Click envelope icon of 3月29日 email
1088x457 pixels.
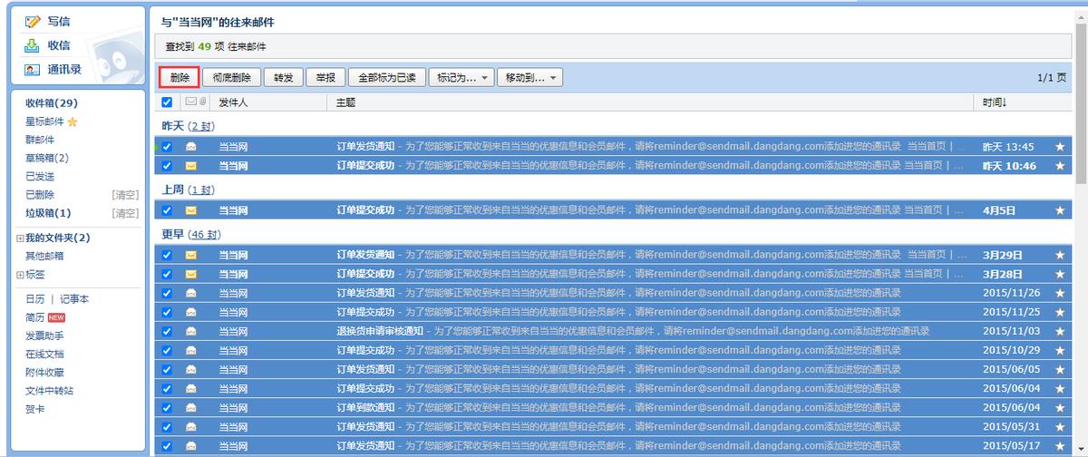[x=191, y=255]
